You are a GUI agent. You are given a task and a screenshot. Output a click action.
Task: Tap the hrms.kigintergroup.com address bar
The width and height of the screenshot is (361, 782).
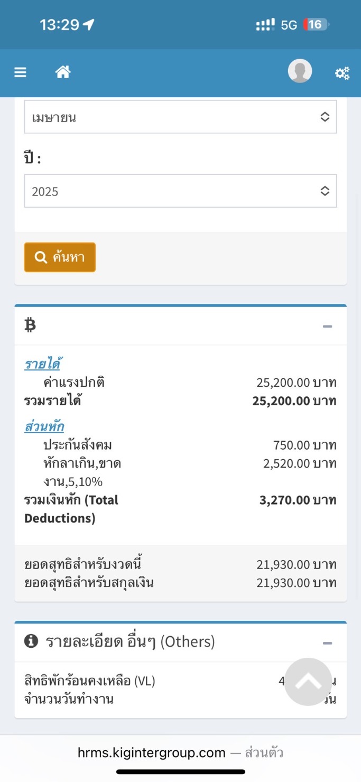[x=180, y=752]
